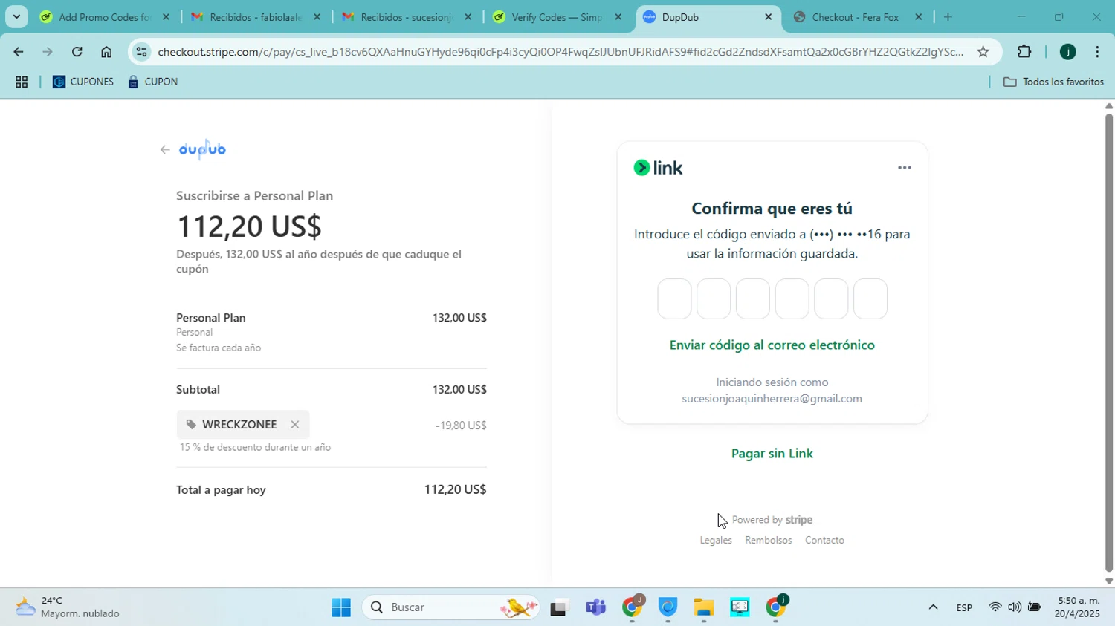Open the black window app in taskbar

559,607
